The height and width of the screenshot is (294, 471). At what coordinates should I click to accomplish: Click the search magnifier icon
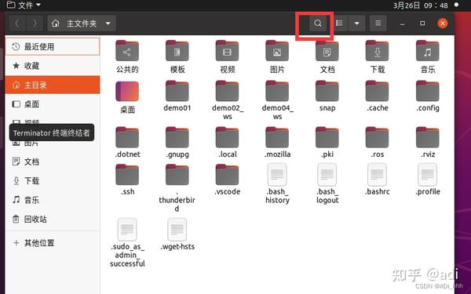point(317,23)
